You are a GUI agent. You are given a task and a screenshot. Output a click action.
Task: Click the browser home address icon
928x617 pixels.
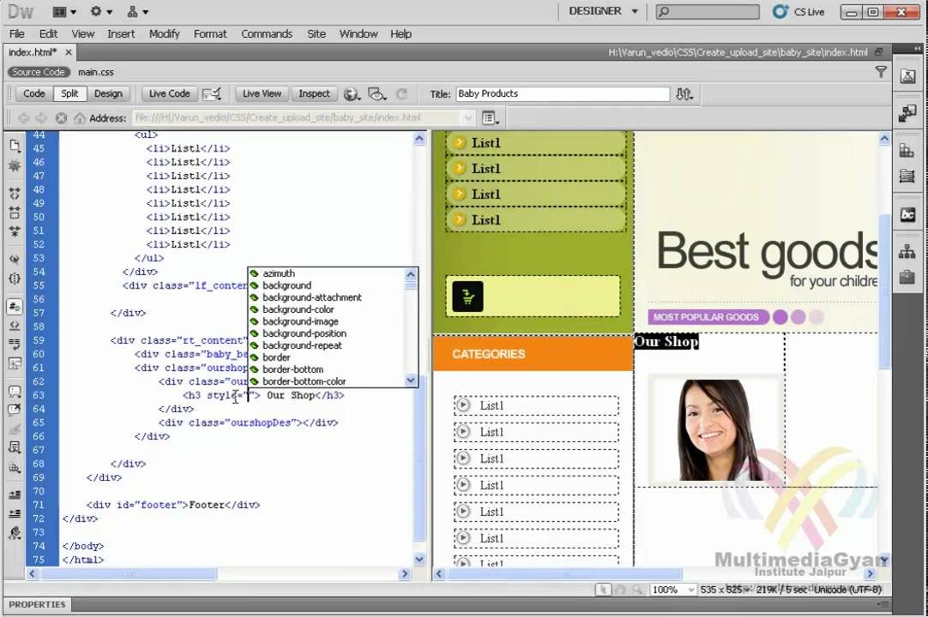point(79,117)
